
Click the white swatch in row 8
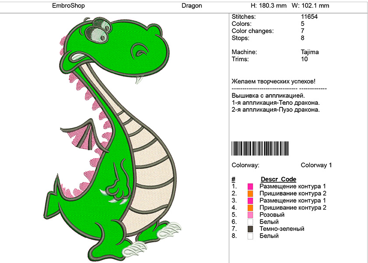[x=250, y=236]
